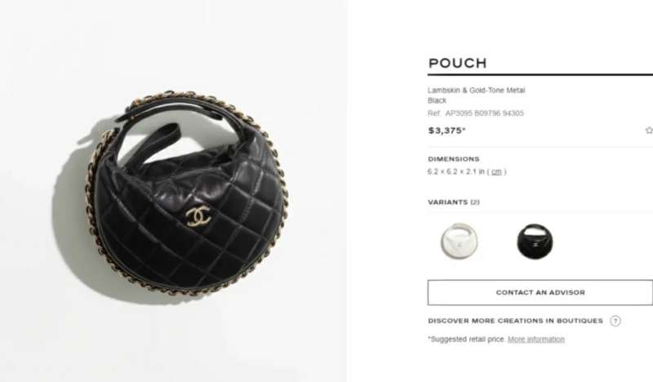Open the boutiques help question mark icon
653x382 pixels.
(x=615, y=321)
